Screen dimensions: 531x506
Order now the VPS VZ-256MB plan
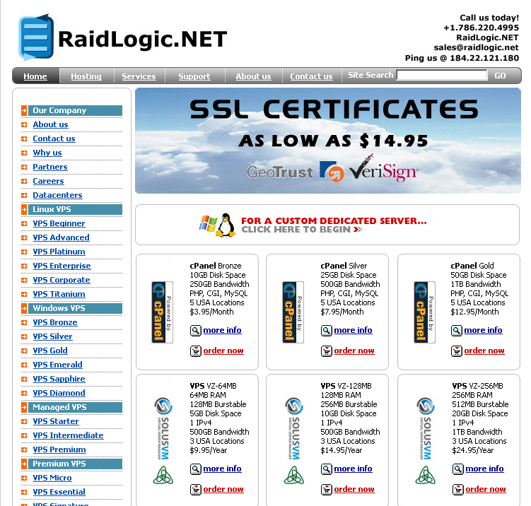pos(486,489)
